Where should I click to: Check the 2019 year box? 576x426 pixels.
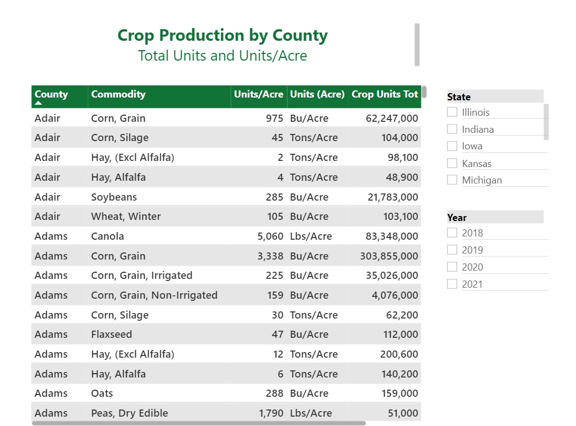452,250
